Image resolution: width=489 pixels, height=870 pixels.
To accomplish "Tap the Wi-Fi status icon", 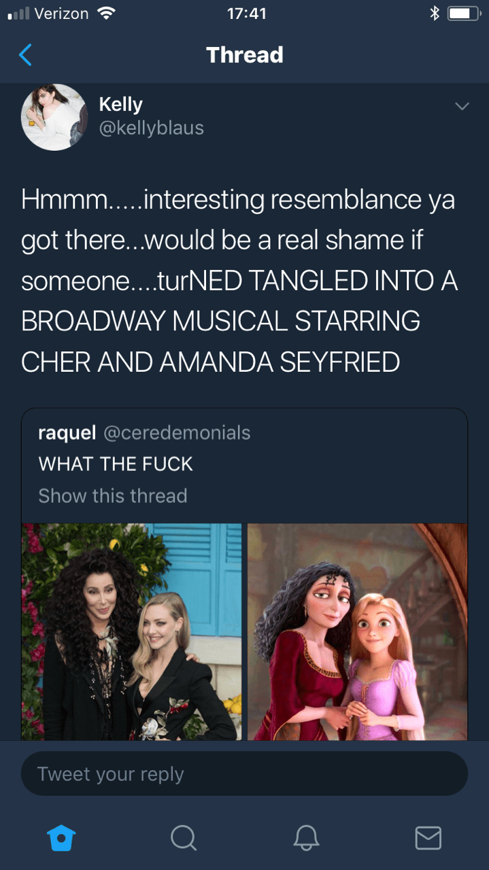I will point(106,14).
